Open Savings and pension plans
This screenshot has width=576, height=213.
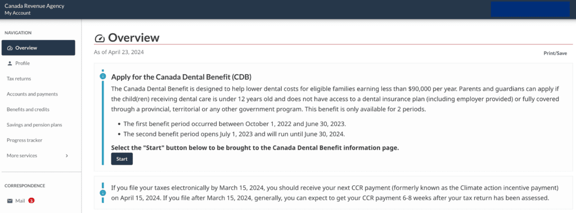[x=34, y=125]
